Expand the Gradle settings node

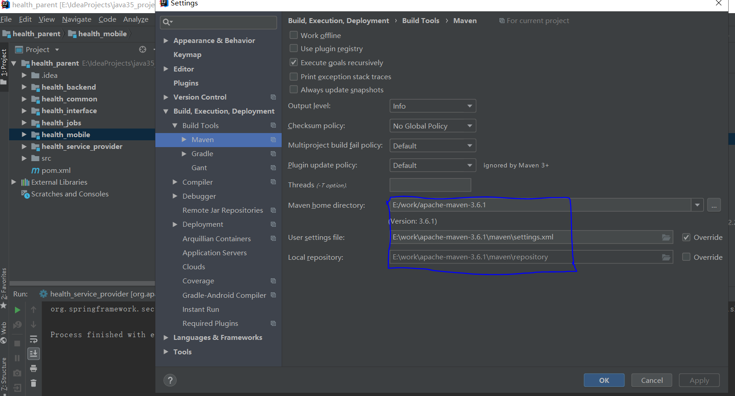pos(184,154)
